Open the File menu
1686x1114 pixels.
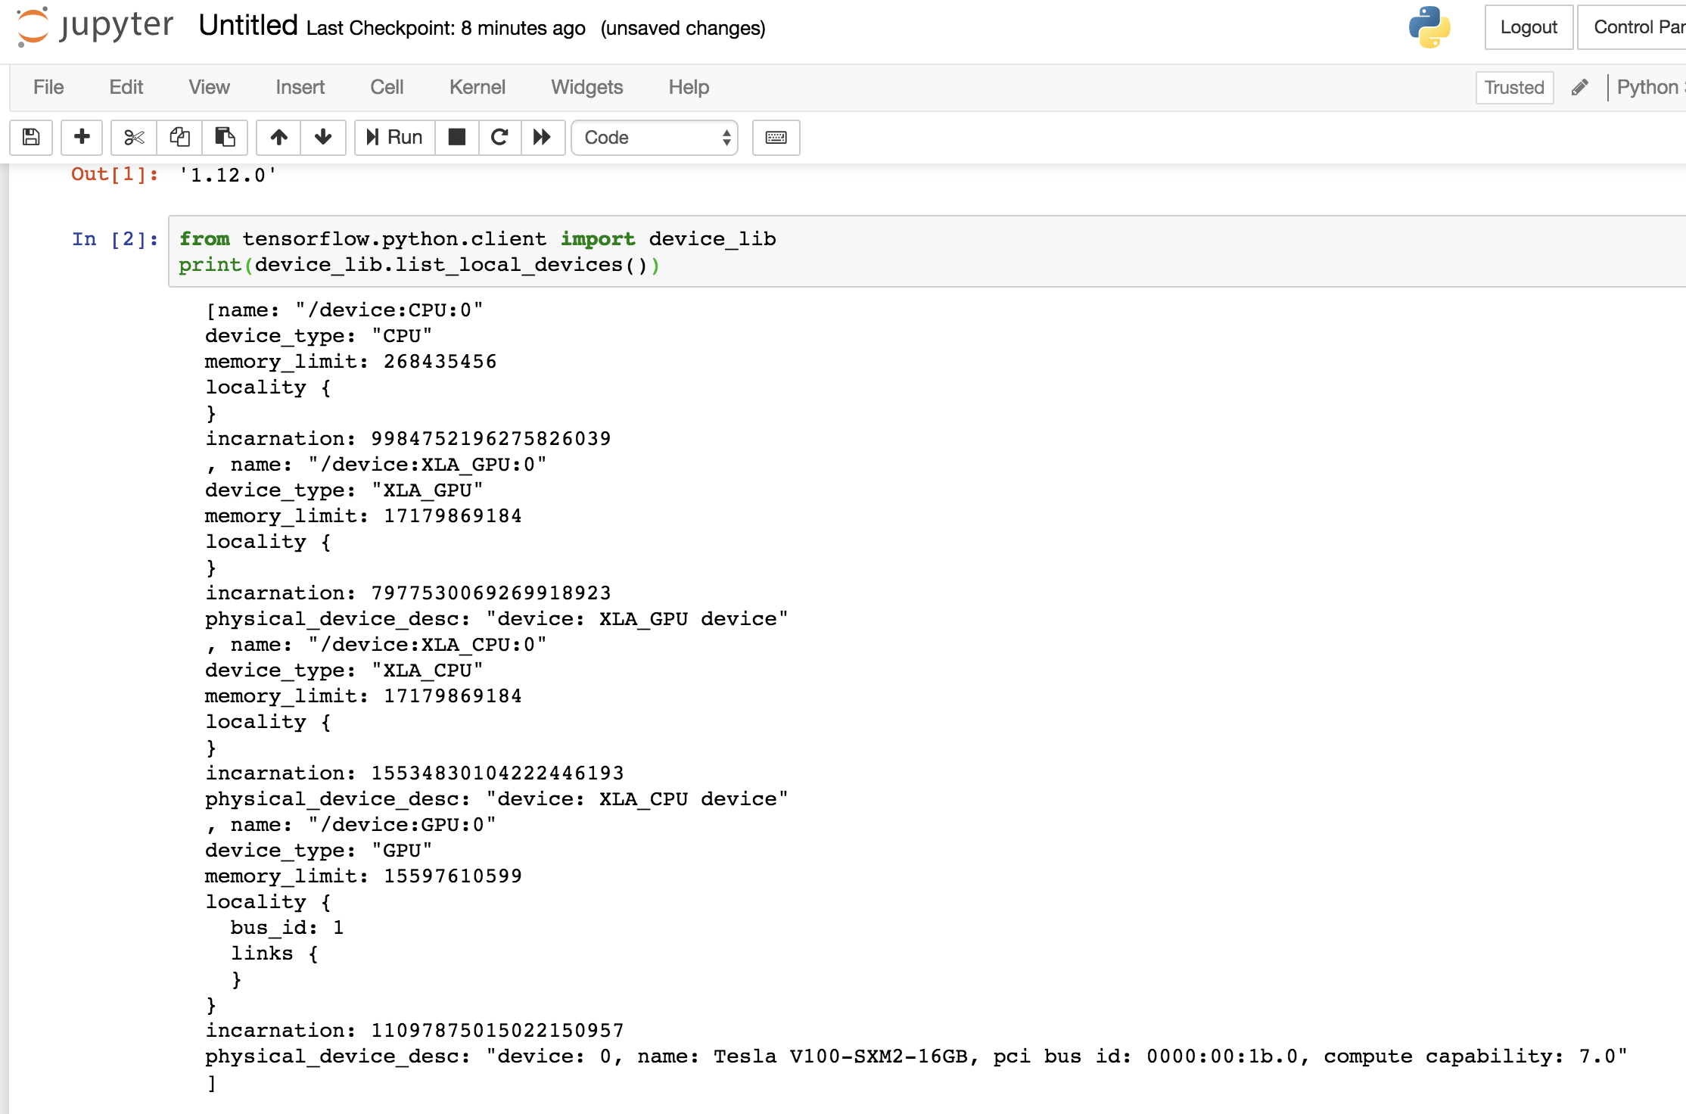click(x=48, y=87)
